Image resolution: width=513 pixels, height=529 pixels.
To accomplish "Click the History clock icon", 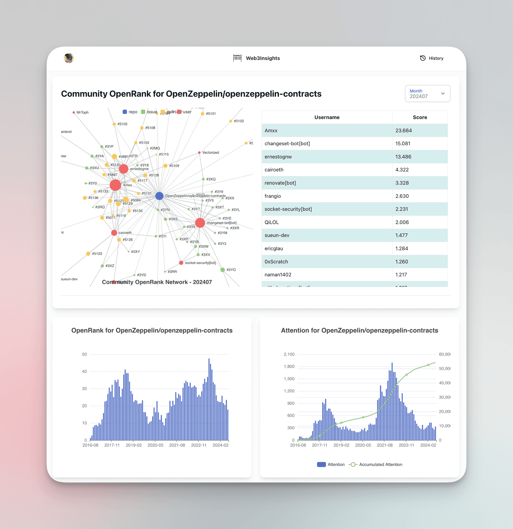I will 423,58.
